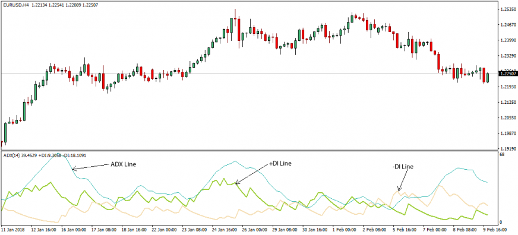Select the 1.20550 price axis label

pos(509,118)
